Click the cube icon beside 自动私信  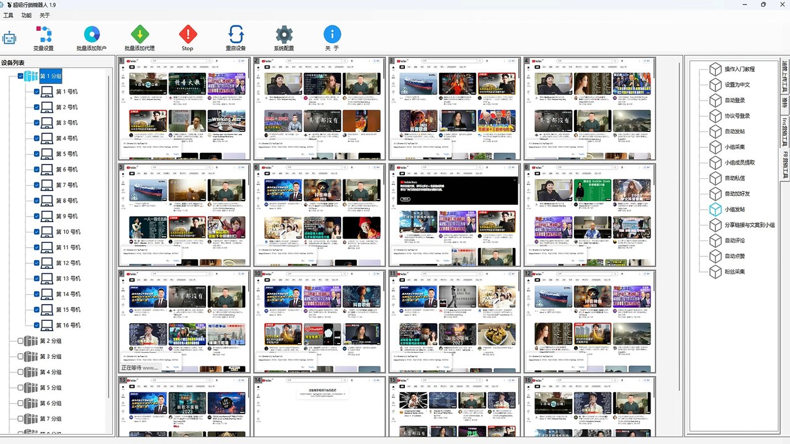pyautogui.click(x=715, y=178)
